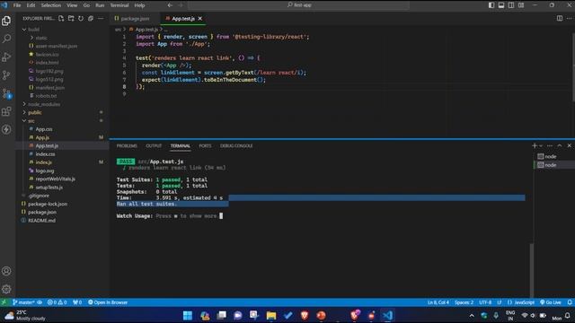Click the UTF-8 encoding indicator

[x=485, y=302]
